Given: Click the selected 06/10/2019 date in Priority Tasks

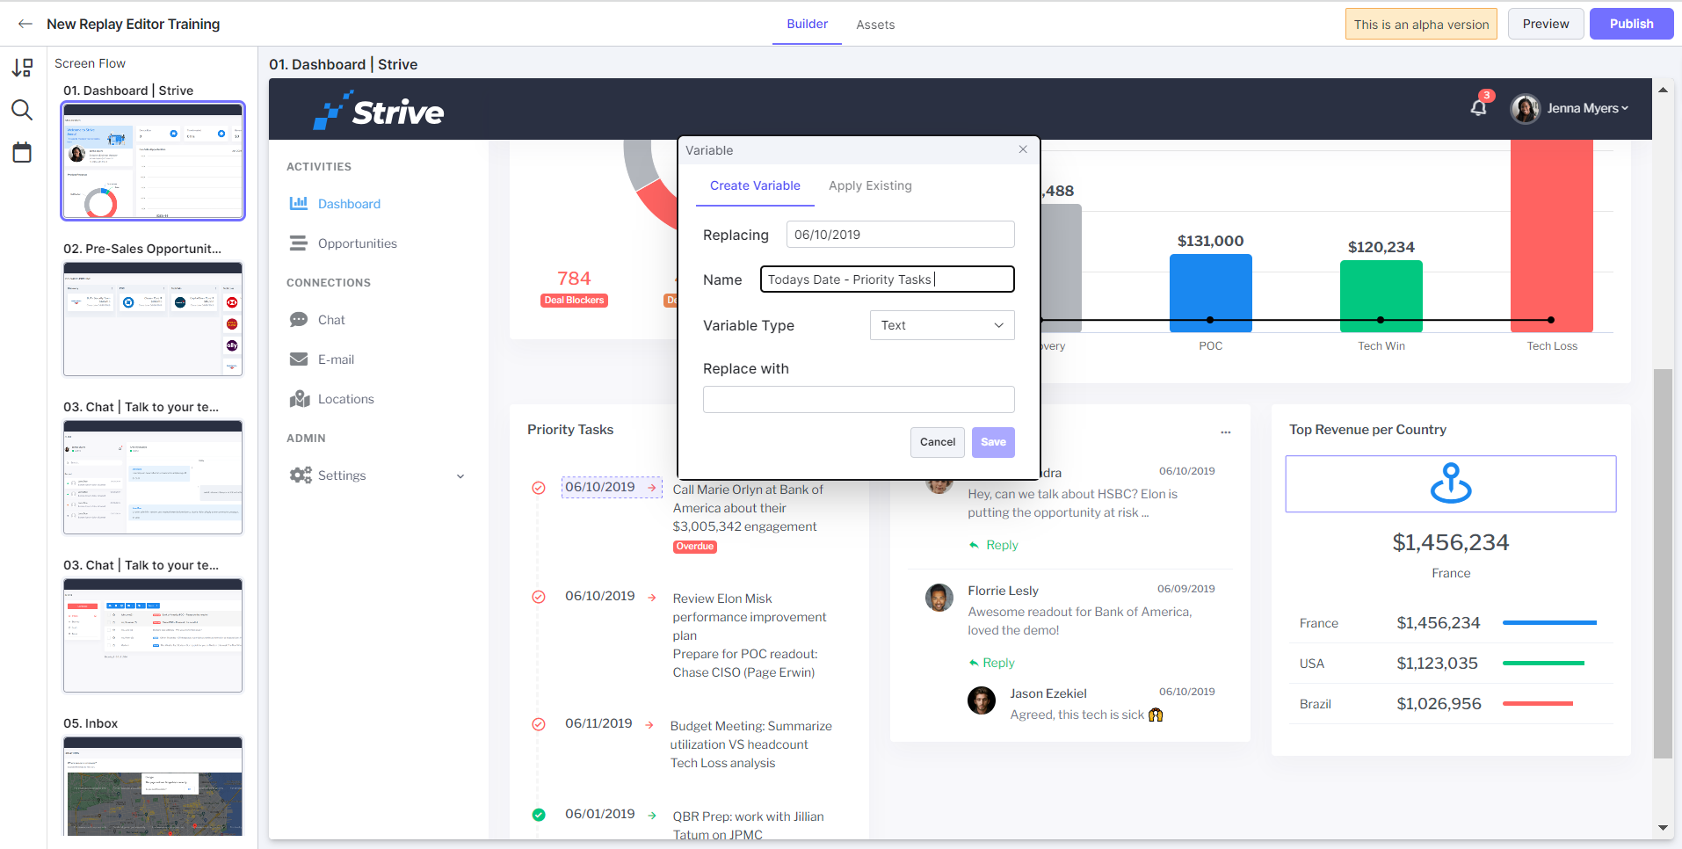Looking at the screenshot, I should coord(599,487).
